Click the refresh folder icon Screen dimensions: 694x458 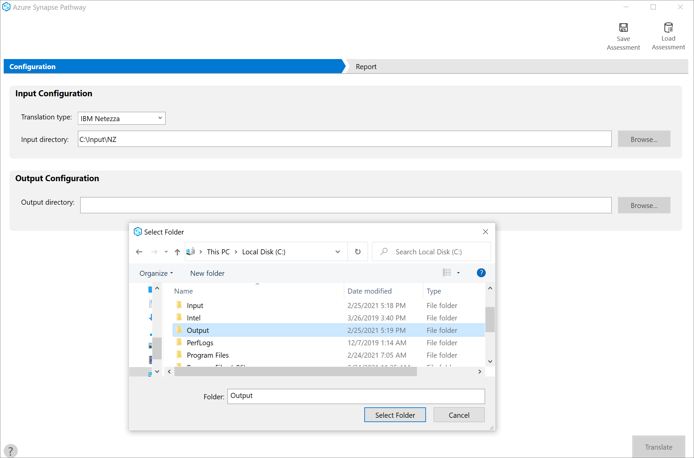(358, 252)
